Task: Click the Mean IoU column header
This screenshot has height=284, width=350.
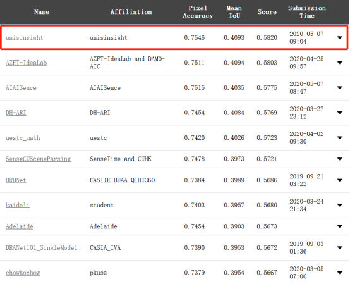Action: click(x=234, y=12)
